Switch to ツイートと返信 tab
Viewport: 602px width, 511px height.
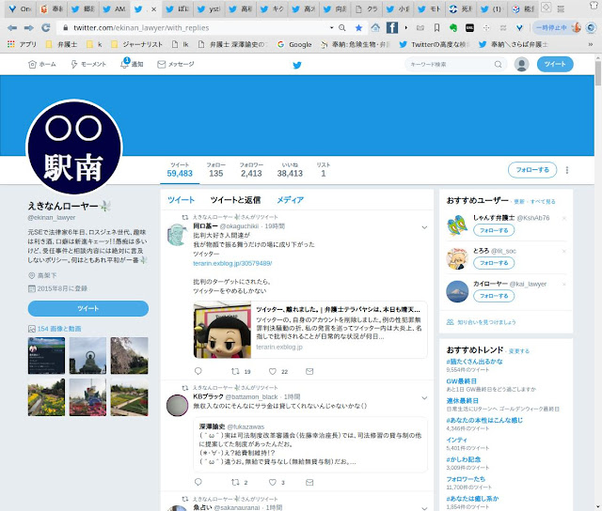click(x=235, y=200)
